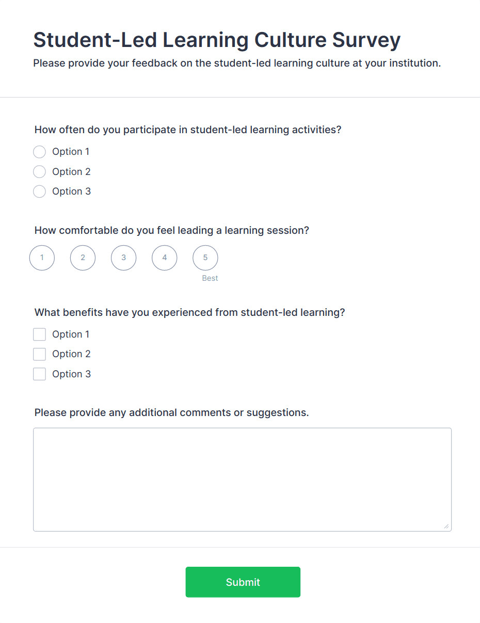Click the "How comfortable do you feel" question label
The width and height of the screenshot is (480, 623).
coord(171,230)
